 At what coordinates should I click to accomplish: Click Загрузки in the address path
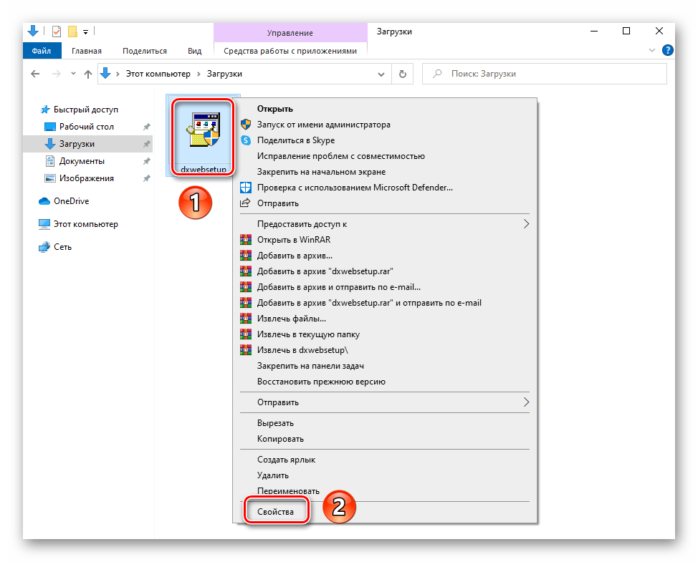(x=224, y=74)
